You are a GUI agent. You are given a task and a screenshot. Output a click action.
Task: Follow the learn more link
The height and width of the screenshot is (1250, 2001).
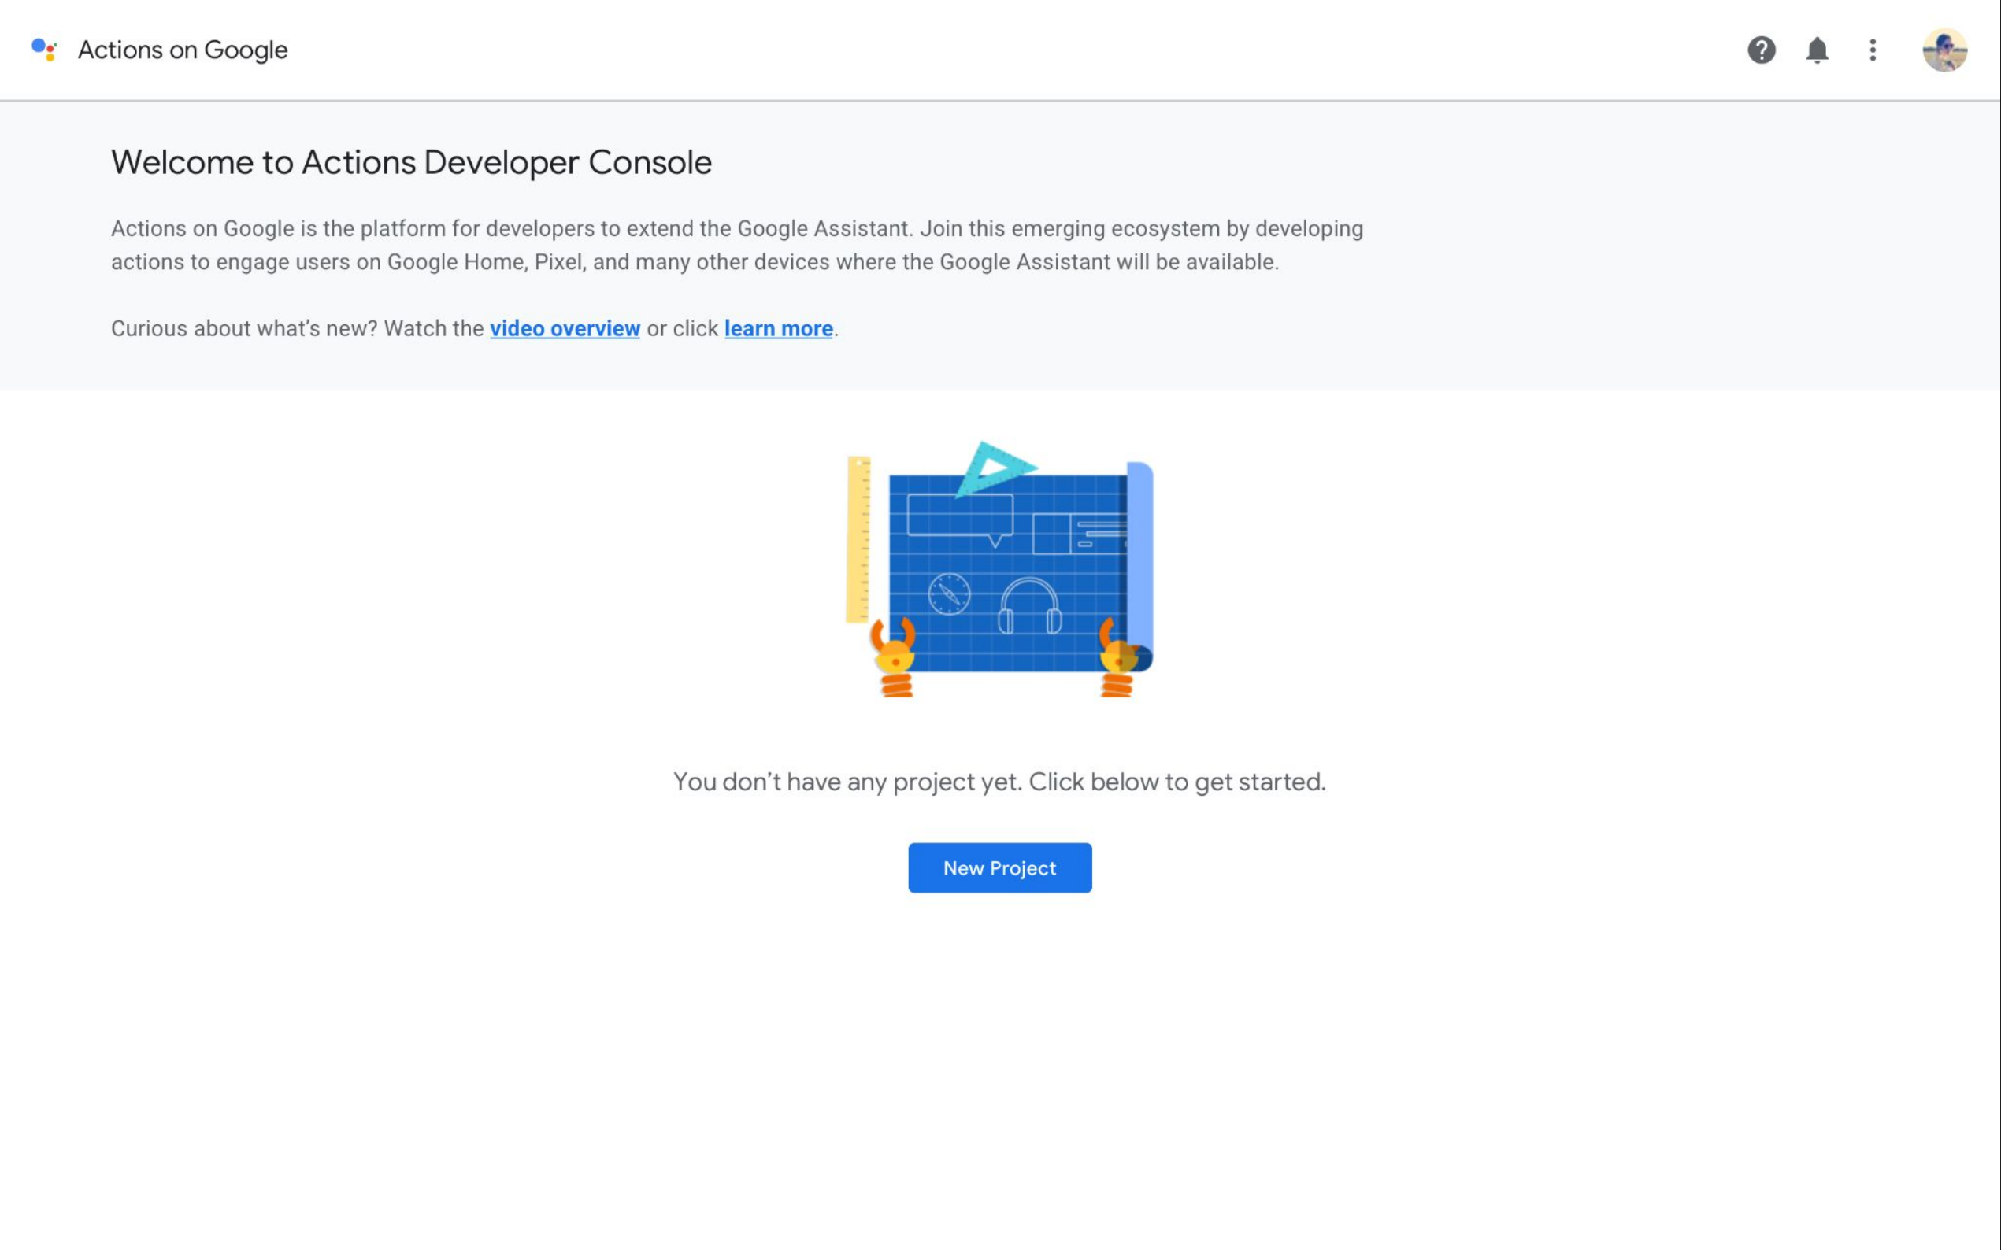778,328
